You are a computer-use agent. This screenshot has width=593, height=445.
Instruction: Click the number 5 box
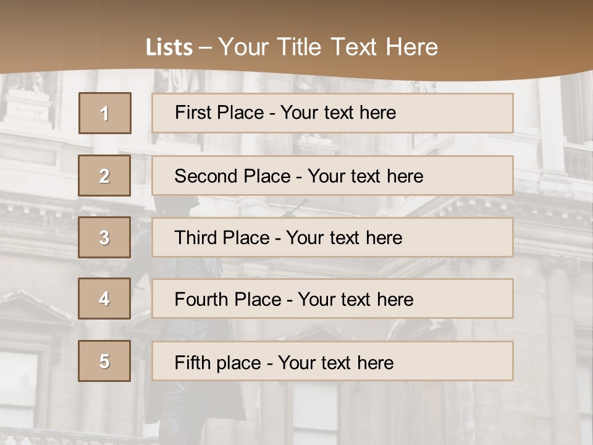click(x=104, y=361)
